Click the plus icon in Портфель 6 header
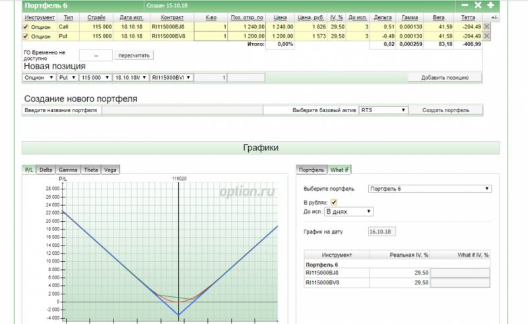Image resolution: width=528 pixels, height=324 pixels. (x=490, y=5)
